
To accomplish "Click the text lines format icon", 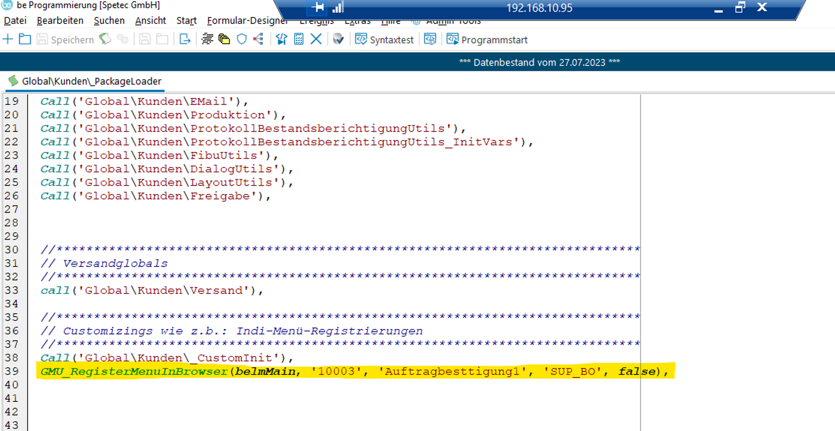I will (x=207, y=39).
